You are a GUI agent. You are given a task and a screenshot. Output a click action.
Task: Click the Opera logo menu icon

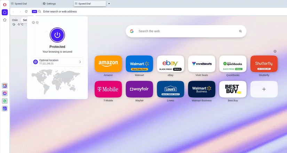click(5, 4)
